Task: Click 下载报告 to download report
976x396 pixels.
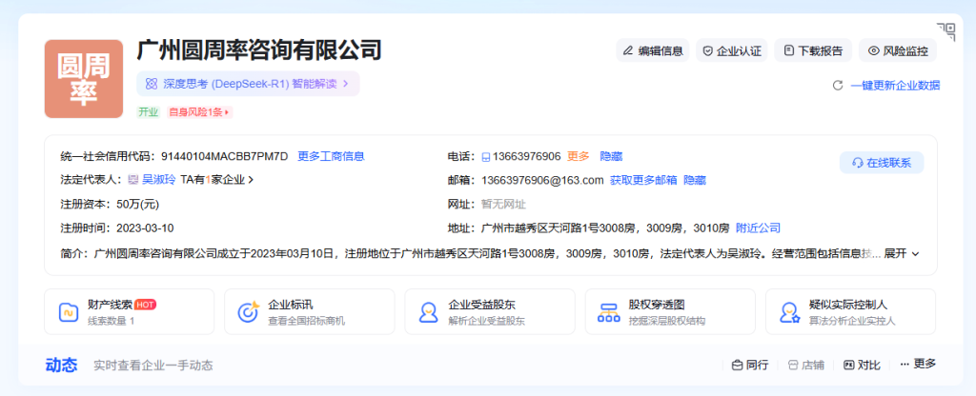Action: 812,50
